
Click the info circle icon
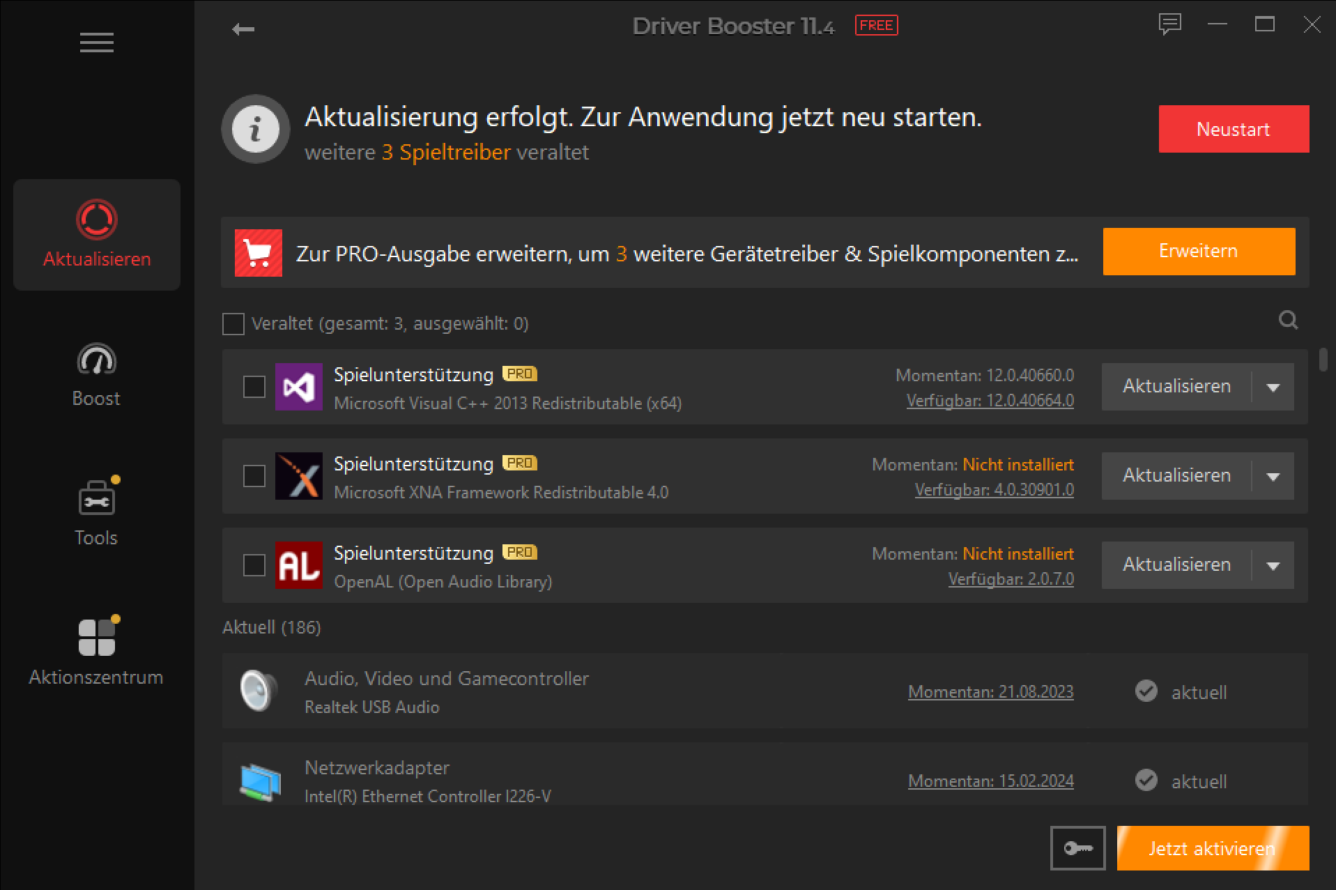pyautogui.click(x=256, y=129)
